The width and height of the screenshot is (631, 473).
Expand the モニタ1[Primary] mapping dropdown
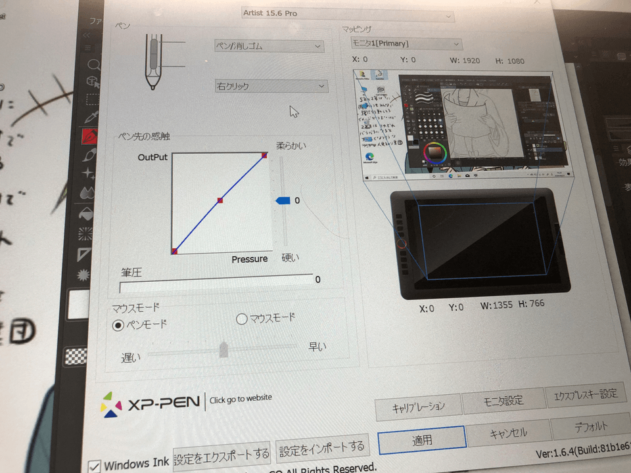(405, 43)
